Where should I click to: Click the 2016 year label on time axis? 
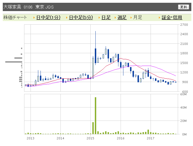click(x=121, y=138)
